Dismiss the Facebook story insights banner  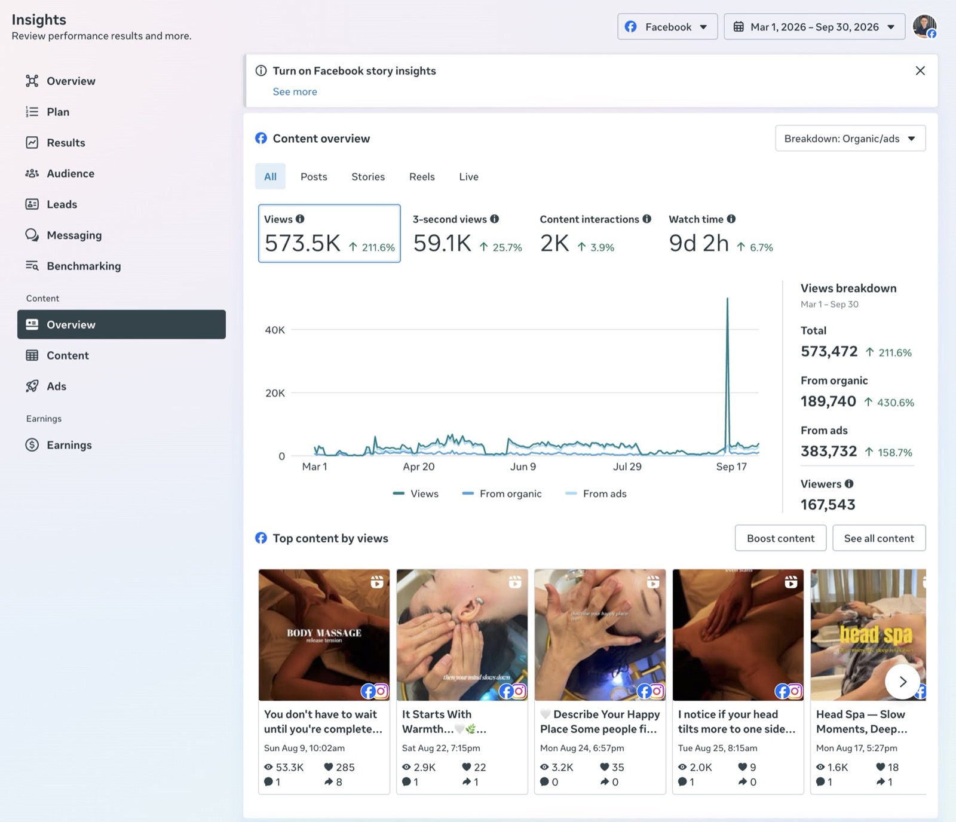click(920, 70)
